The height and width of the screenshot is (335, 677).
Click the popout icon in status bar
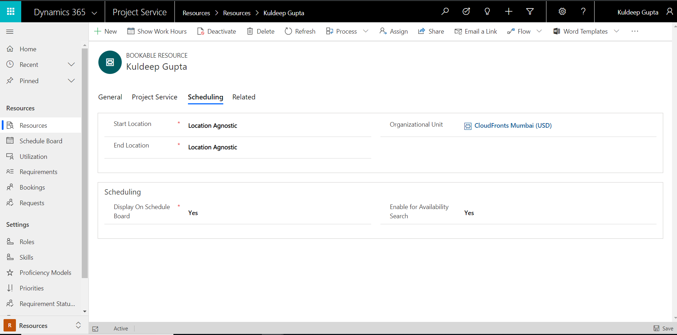(x=95, y=329)
